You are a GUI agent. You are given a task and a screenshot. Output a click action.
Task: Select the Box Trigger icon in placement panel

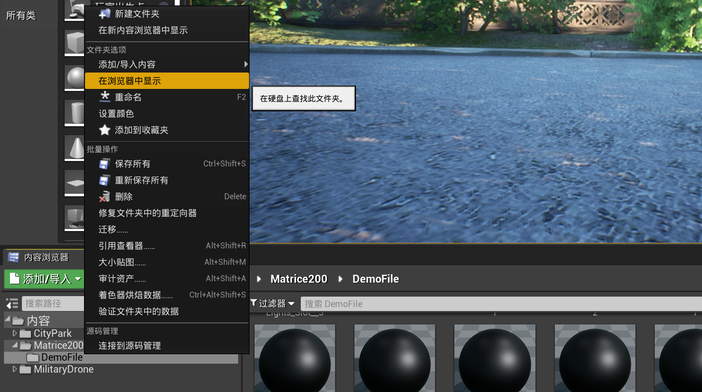[75, 218]
